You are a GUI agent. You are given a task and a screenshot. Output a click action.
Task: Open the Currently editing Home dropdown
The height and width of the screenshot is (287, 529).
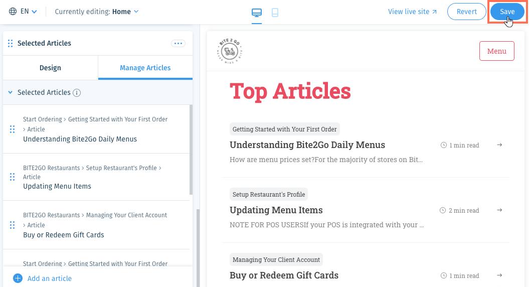97,12
